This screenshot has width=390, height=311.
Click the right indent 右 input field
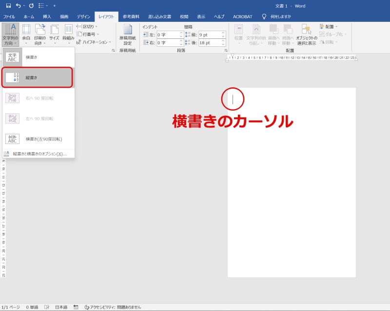(x=168, y=43)
